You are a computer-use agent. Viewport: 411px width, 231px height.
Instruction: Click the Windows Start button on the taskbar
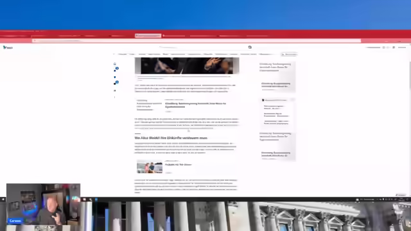point(3,200)
